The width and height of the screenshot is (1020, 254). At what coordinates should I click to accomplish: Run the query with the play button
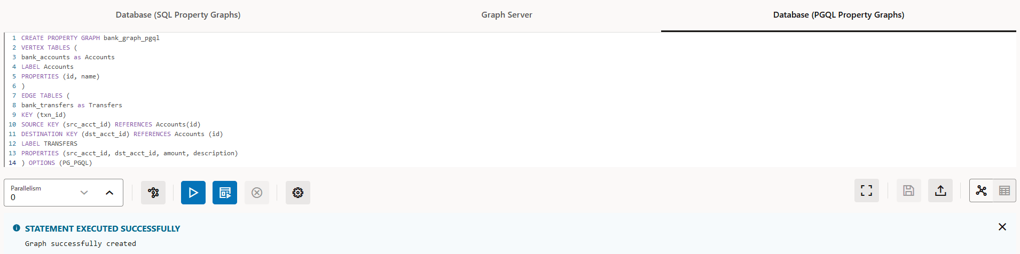coord(193,193)
